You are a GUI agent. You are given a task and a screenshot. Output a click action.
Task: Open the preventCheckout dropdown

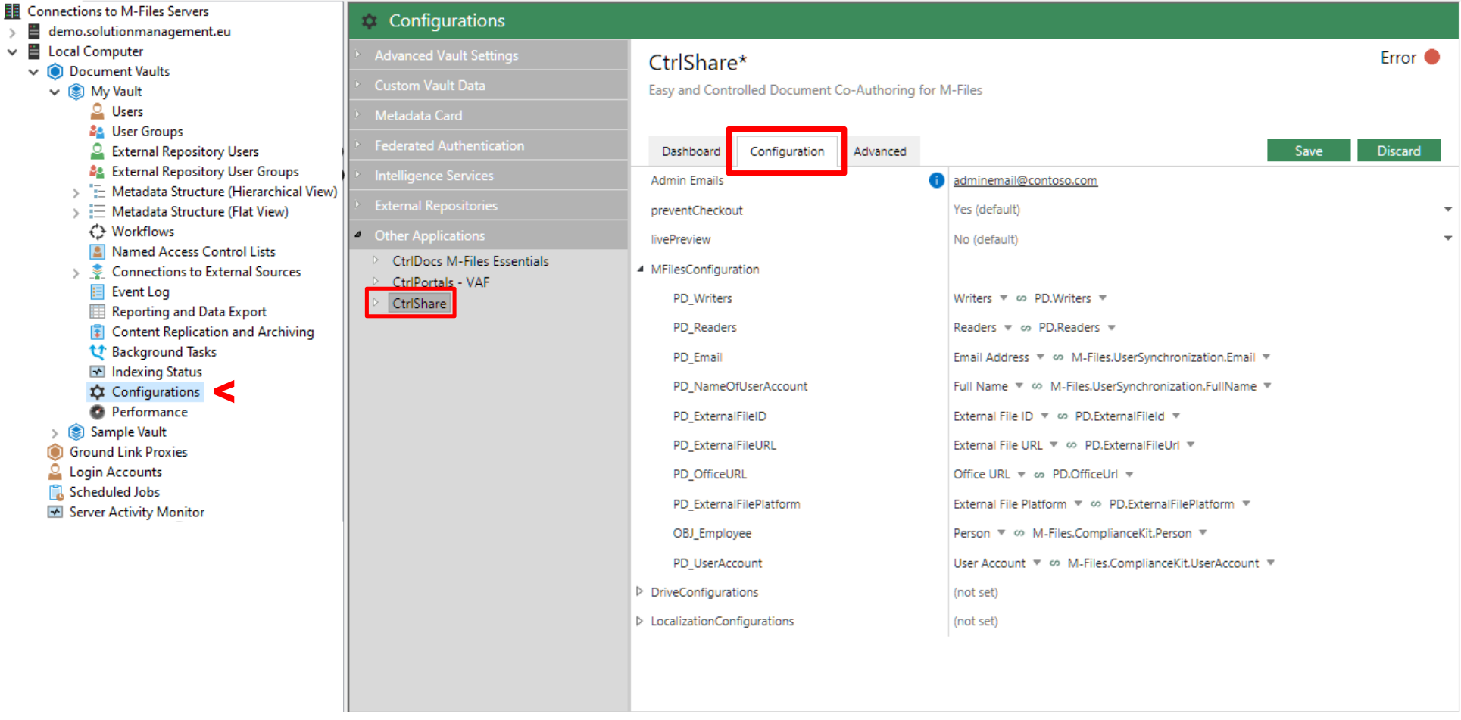[1448, 210]
